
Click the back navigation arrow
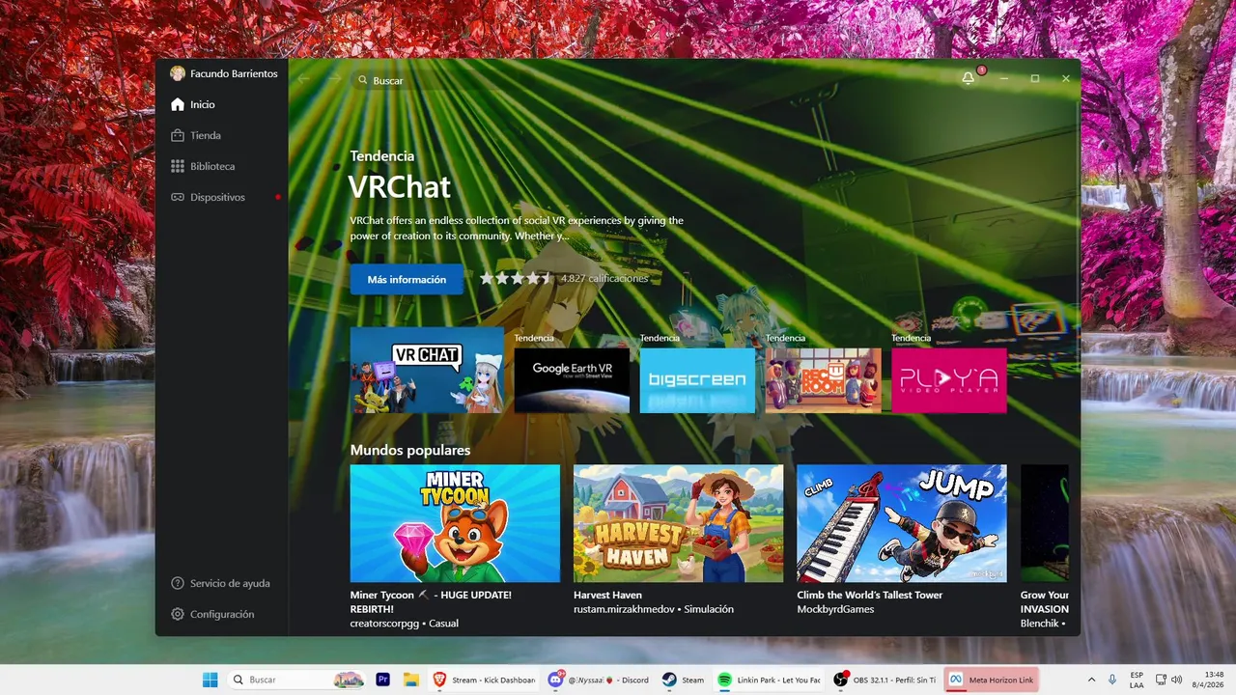304,80
